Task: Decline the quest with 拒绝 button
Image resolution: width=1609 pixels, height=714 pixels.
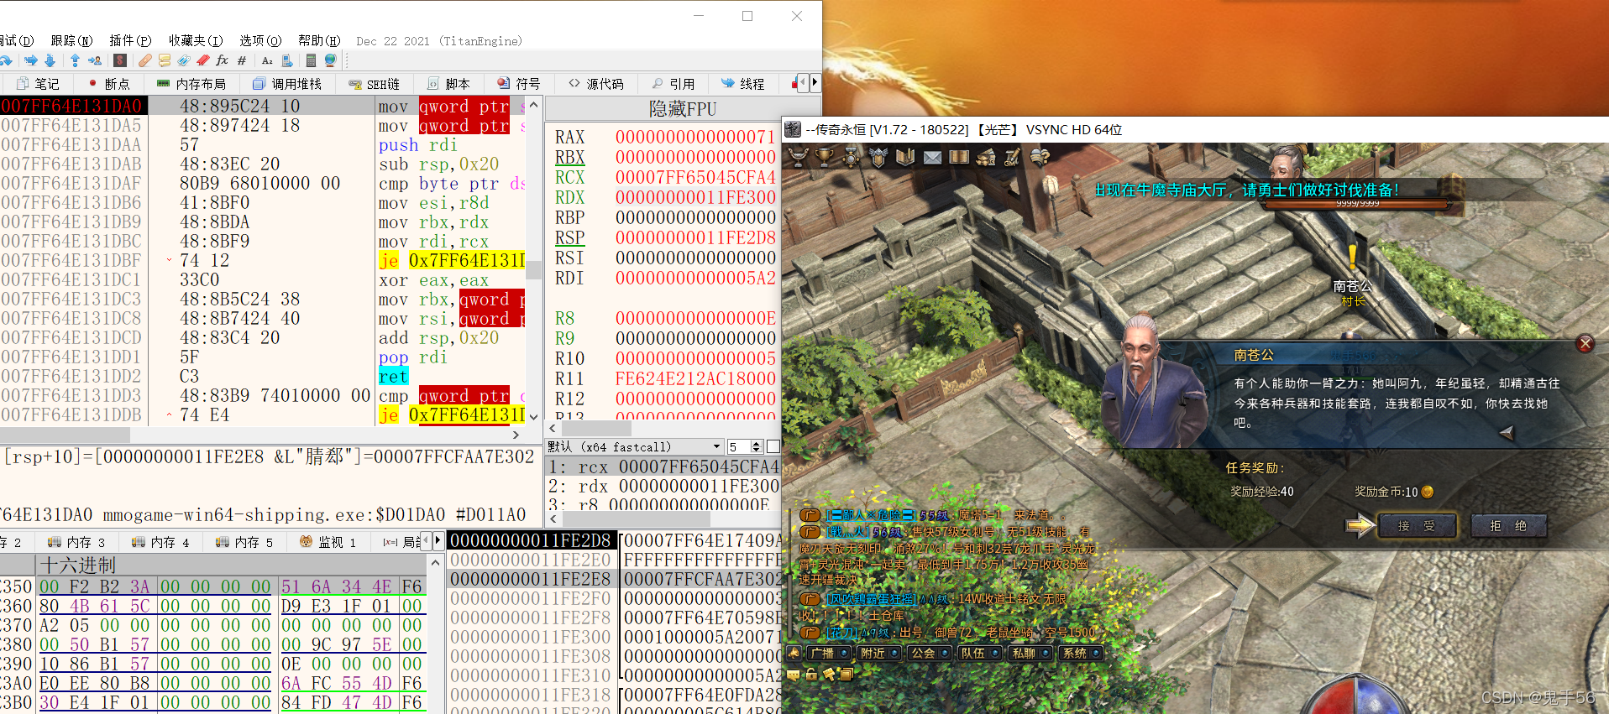Action: [1508, 526]
